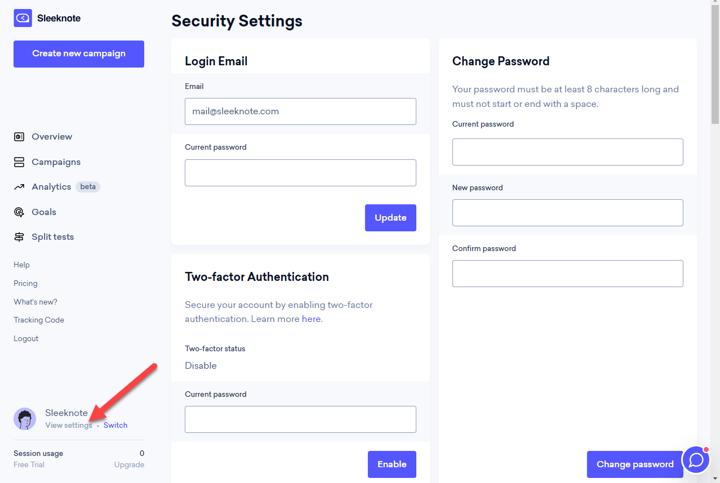Viewport: 720px width, 483px height.
Task: Open Split tests signpost icon
Action: (x=19, y=237)
